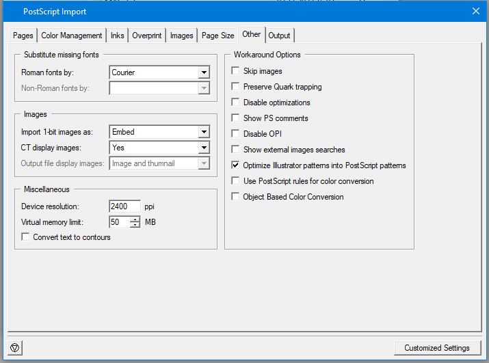Screen dimensions: 489x363
Task: Increase virtual memory limit with up arrow
Action: coord(135,219)
